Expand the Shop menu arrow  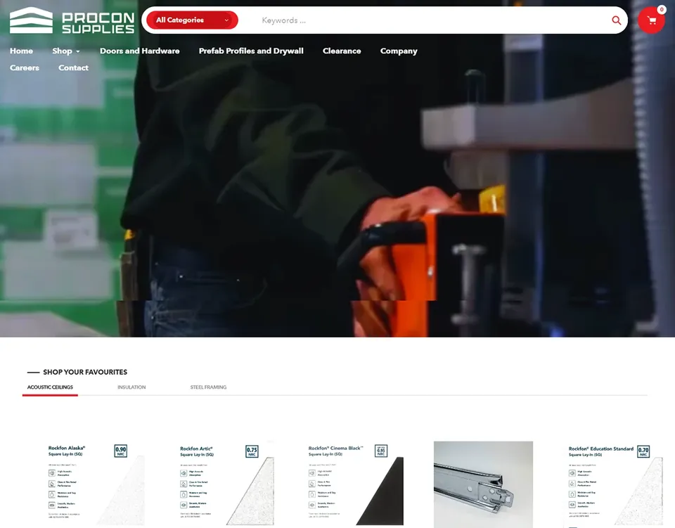point(78,51)
